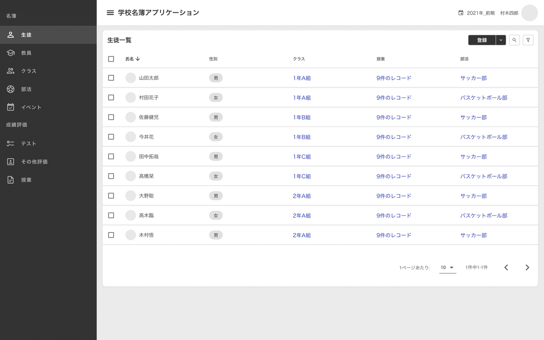Open the 部活 menu item
Screen dimensions: 544x340
48,89
